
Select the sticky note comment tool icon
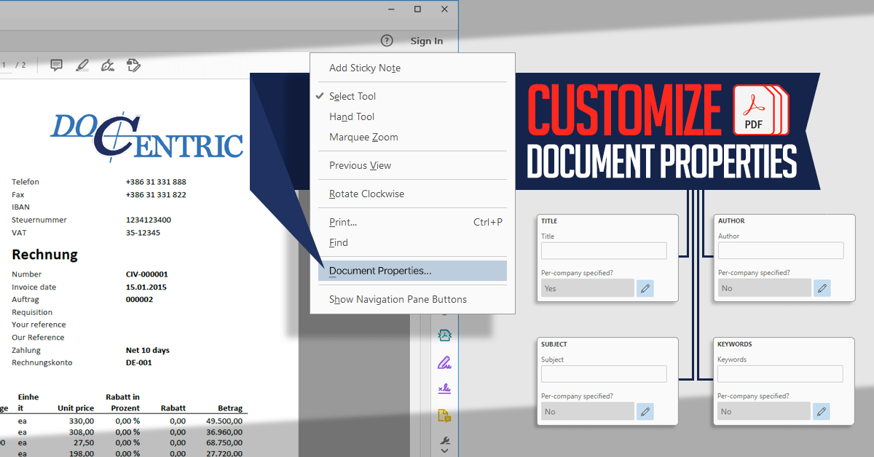point(56,65)
